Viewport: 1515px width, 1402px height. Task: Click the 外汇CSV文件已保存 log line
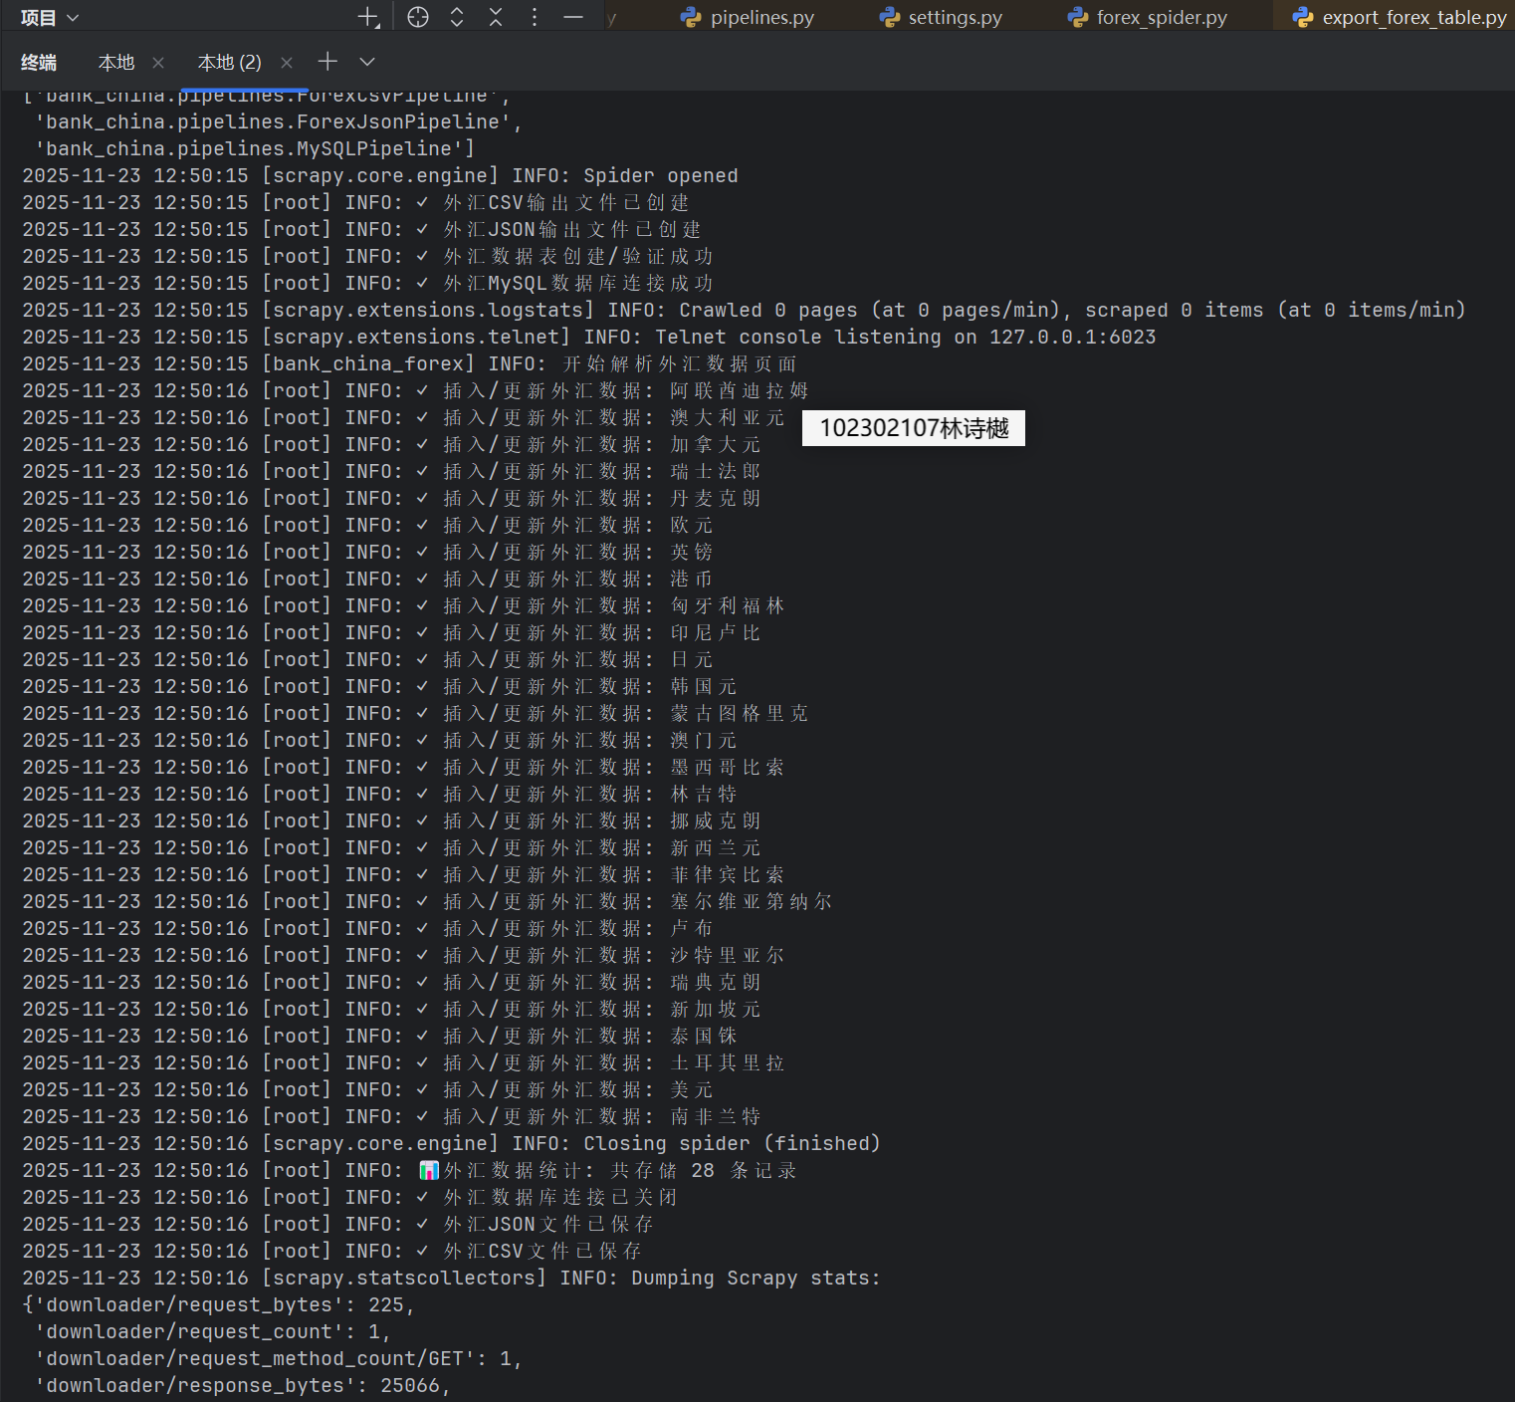pos(332,1251)
